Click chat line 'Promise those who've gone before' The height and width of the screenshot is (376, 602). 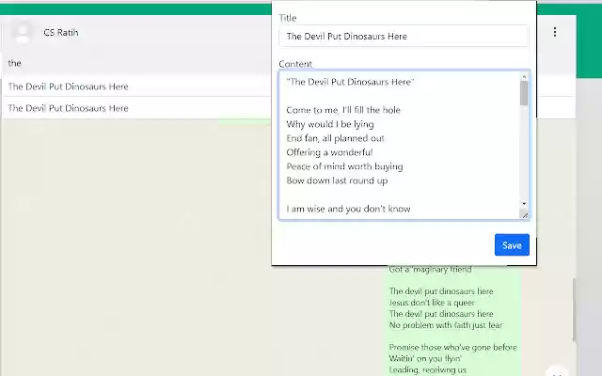coord(453,347)
